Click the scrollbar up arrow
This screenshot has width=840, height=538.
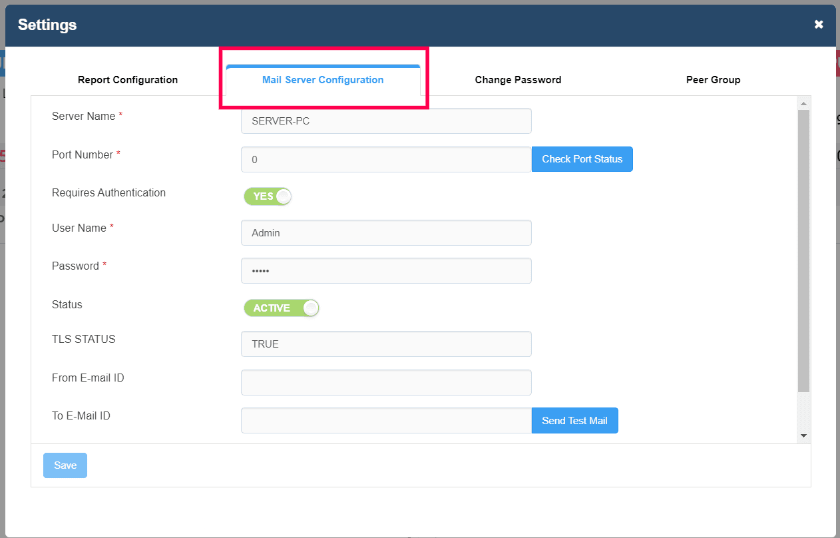[x=803, y=103]
